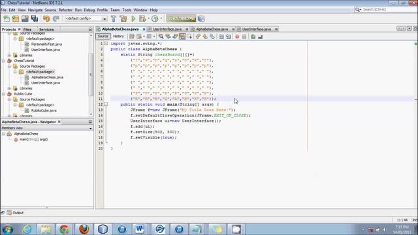Image resolution: width=418 pixels, height=235 pixels.
Task: Click the Debug Project toolbar icon
Action: [x=142, y=19]
